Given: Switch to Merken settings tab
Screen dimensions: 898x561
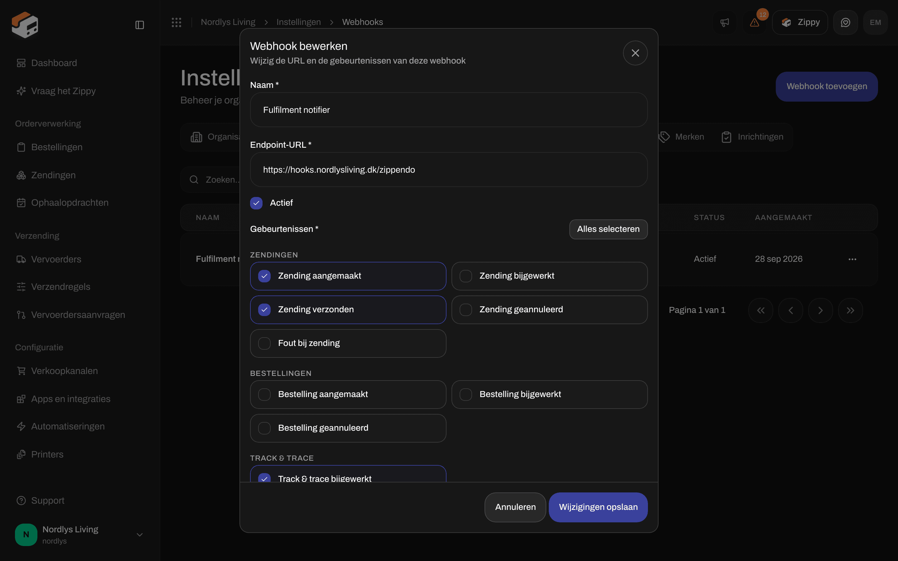Looking at the screenshot, I should pos(682,137).
